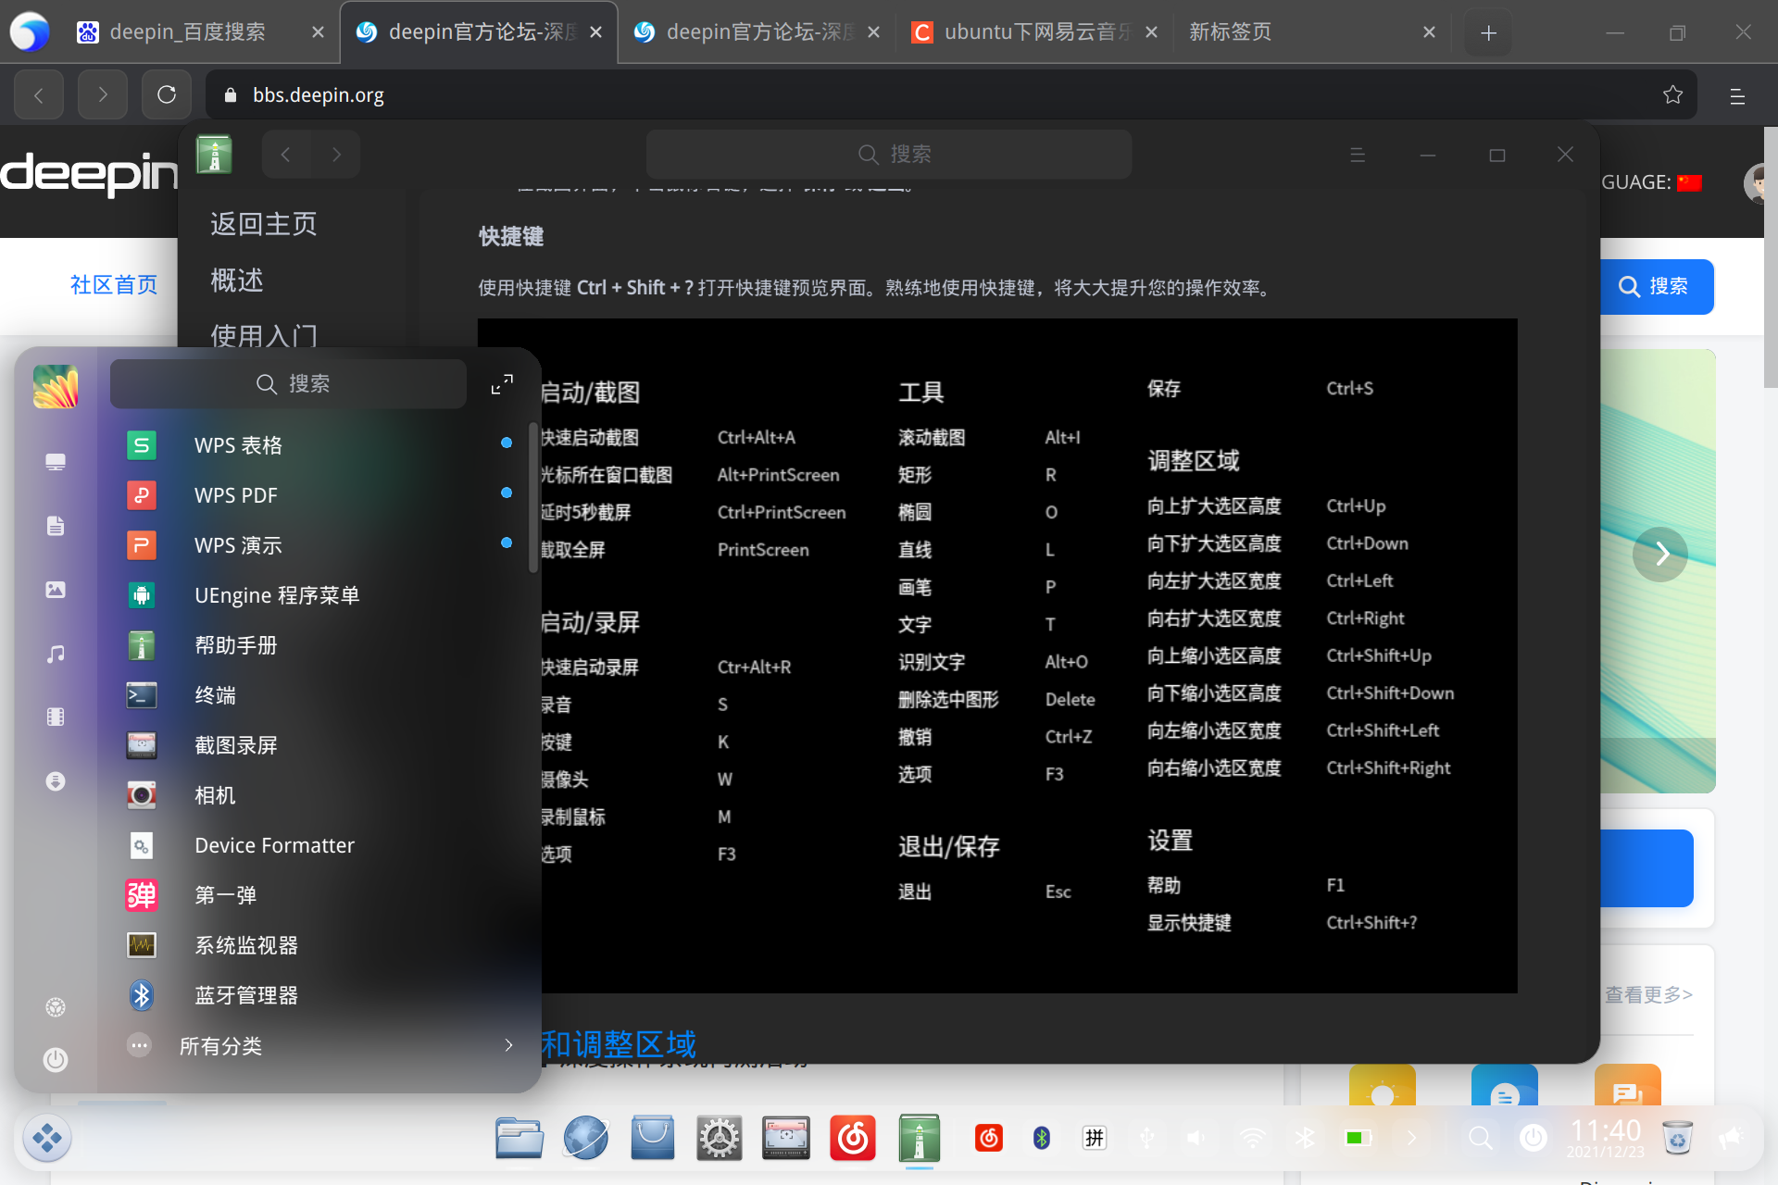
Task: Launch WPS PDF from the launcher
Action: tap(236, 494)
